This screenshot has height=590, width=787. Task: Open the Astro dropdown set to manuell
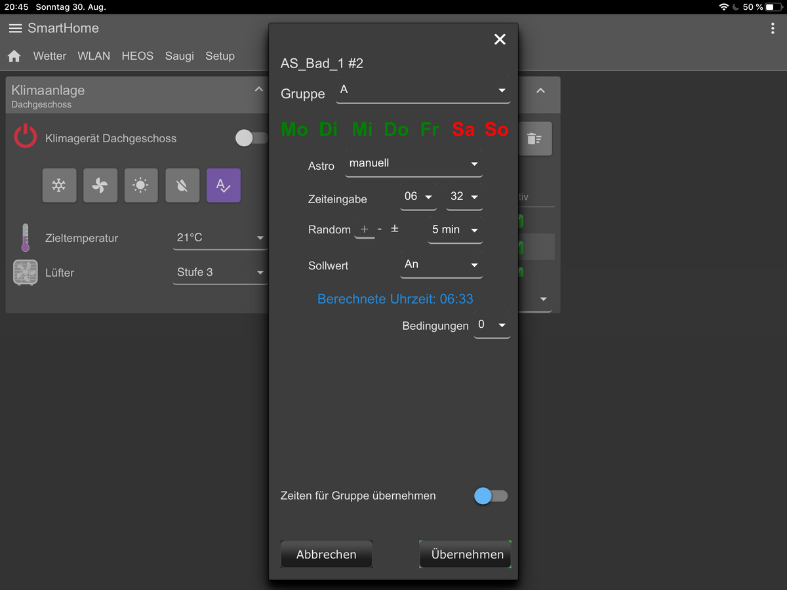(414, 164)
